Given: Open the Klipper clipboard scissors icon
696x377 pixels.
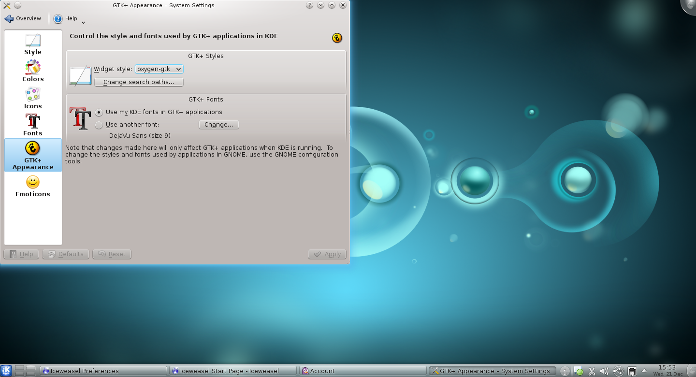Looking at the screenshot, I should click(x=592, y=371).
